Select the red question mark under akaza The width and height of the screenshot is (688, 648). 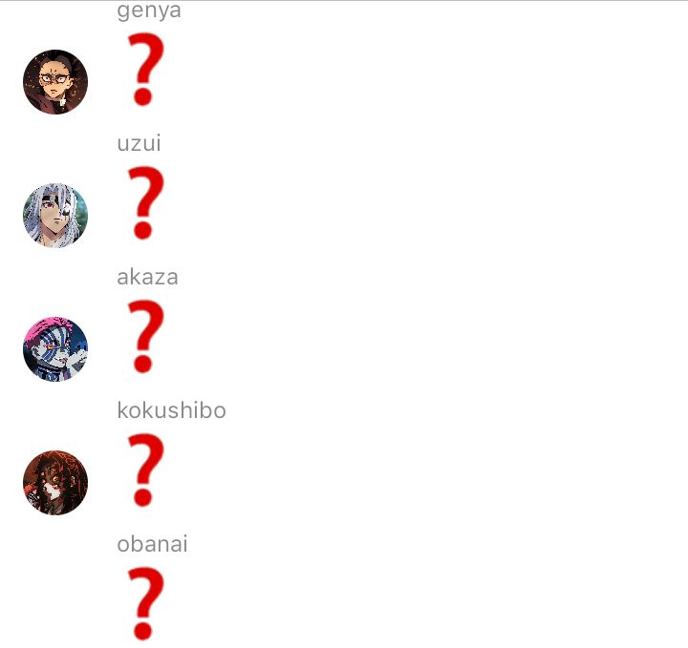pyautogui.click(x=145, y=337)
